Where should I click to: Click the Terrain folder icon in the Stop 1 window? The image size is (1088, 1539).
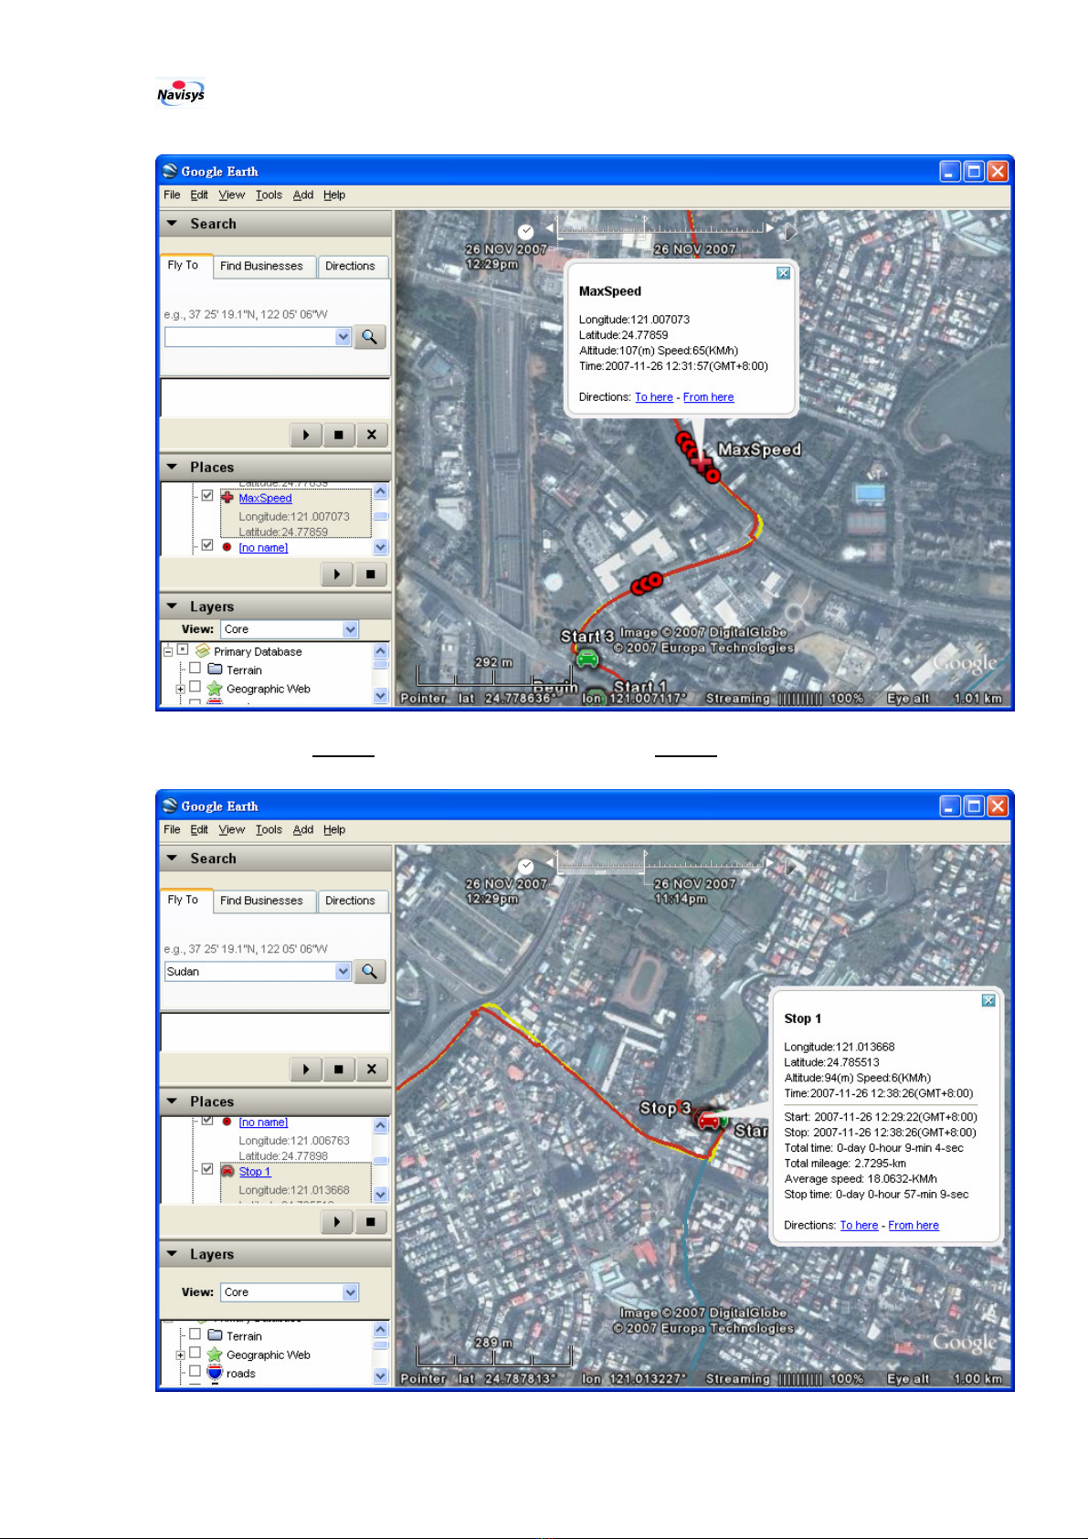point(215,1334)
